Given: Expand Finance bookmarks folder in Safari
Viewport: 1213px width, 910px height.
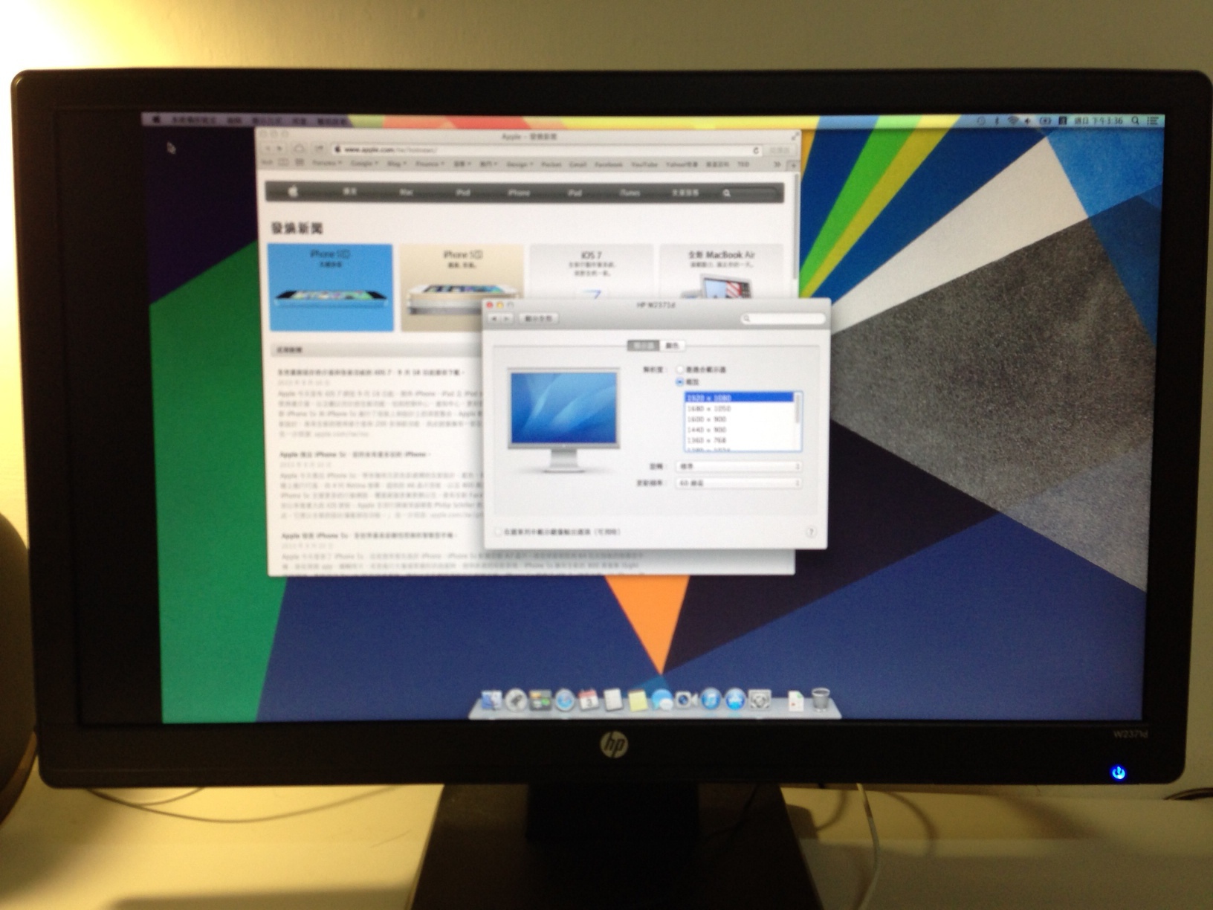Looking at the screenshot, I should pos(430,164).
